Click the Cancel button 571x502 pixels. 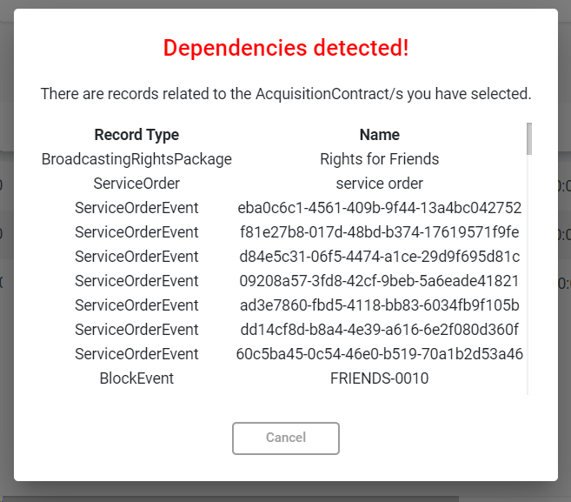(x=285, y=438)
